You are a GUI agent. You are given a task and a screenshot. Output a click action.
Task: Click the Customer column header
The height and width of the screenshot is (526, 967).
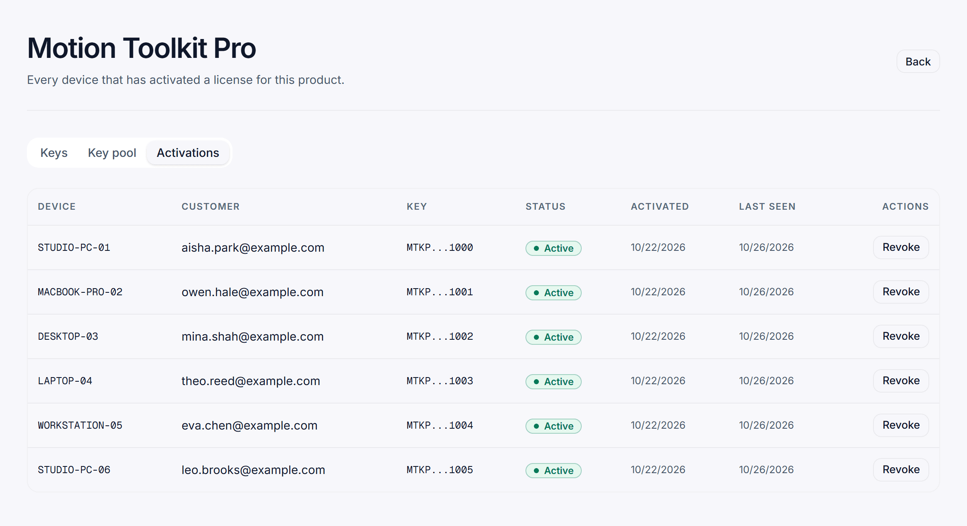[x=211, y=206]
